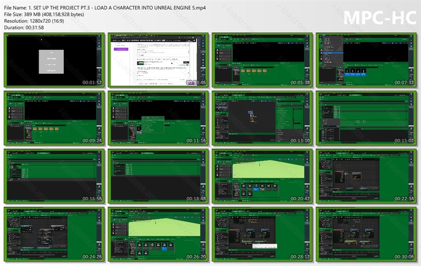Open the thumbnail stamped 00:01:52
The height and width of the screenshot is (266, 421).
click(x=54, y=60)
